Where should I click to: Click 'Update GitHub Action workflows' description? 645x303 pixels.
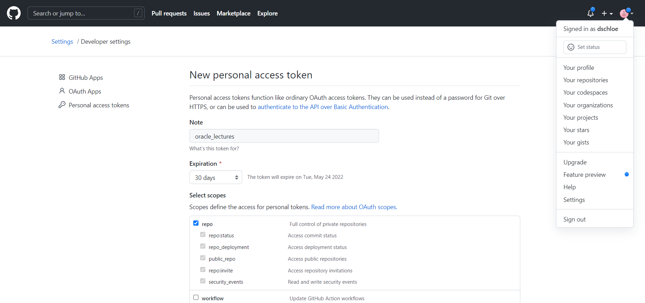click(327, 299)
